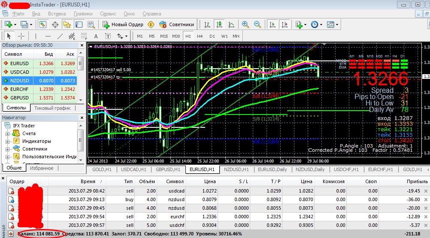Expand the Счета tree node

click(7, 133)
